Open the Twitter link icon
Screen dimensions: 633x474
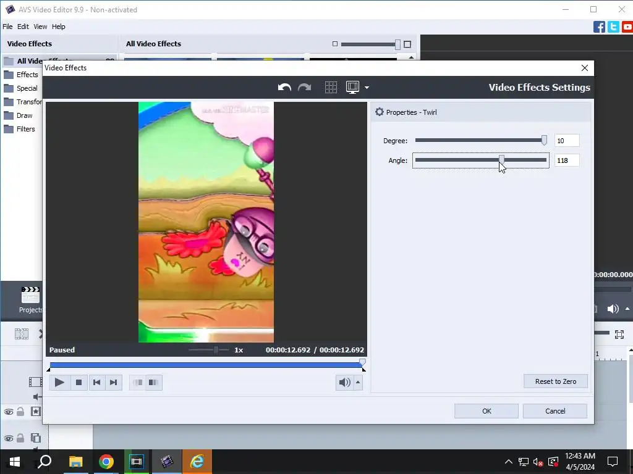pos(613,27)
